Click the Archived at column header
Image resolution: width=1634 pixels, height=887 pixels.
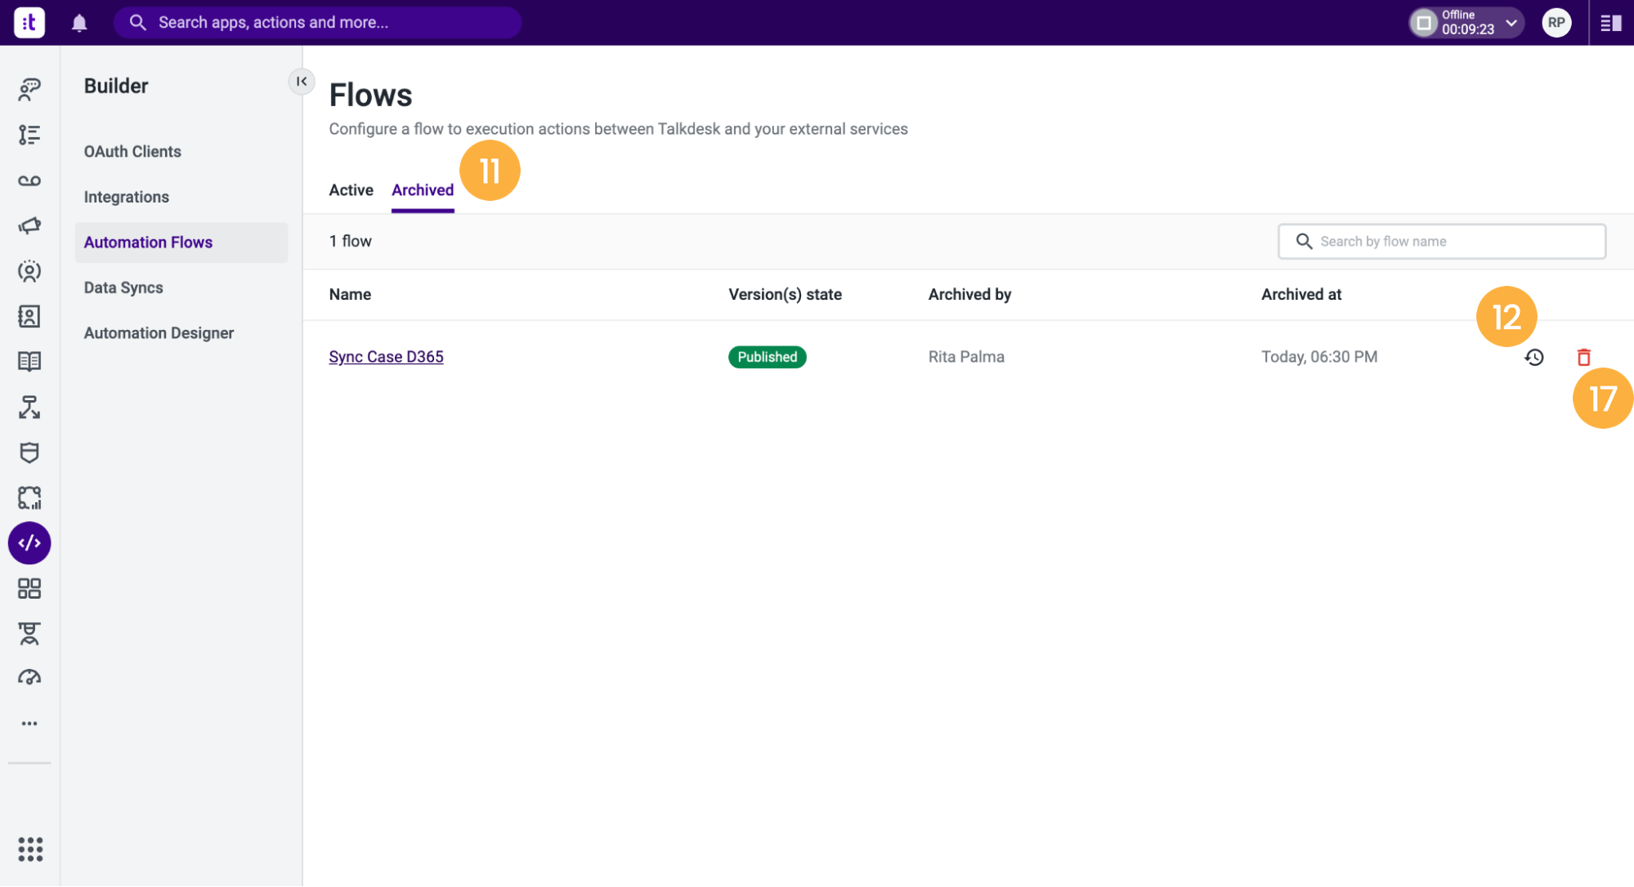coord(1301,295)
